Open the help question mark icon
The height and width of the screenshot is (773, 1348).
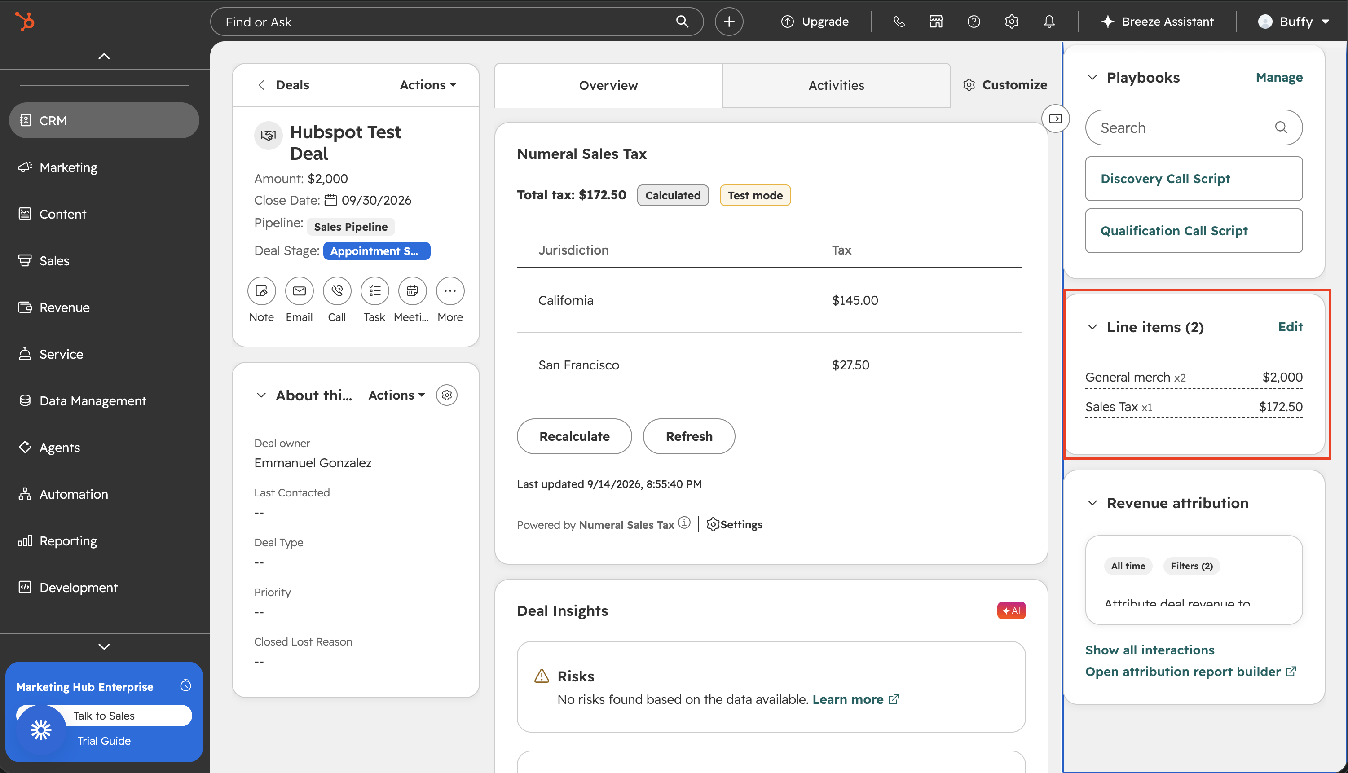[x=974, y=21]
